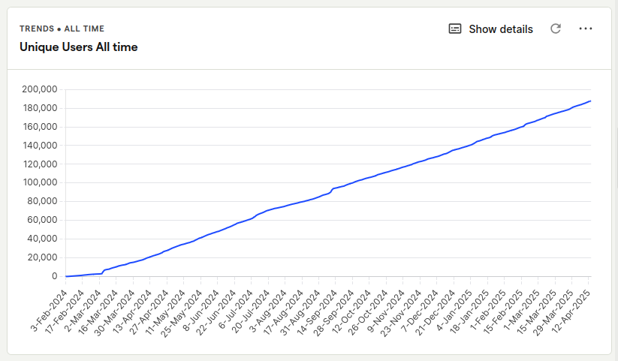
Task: Select the 'Unique Users All time' title
Action: [x=78, y=47]
